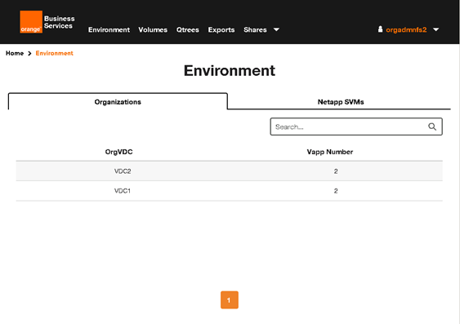This screenshot has height=324, width=460.
Task: Click the Environment breadcrumb link
Action: [54, 53]
